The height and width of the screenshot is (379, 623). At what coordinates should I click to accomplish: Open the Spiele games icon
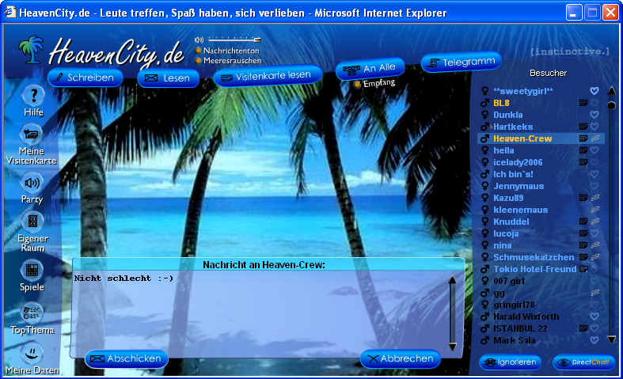(x=32, y=270)
